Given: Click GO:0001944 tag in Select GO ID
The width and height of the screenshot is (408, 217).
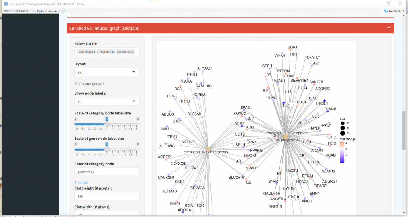Looking at the screenshot, I should (x=106, y=52).
